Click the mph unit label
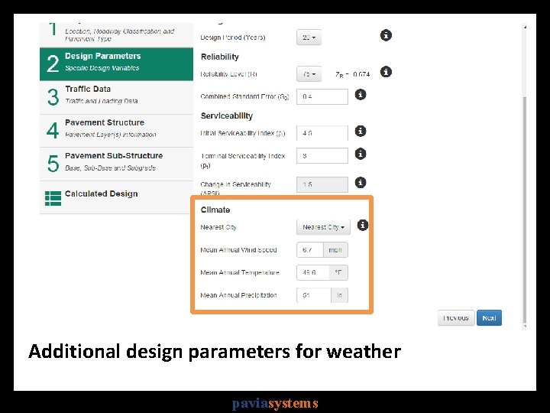 tap(335, 249)
